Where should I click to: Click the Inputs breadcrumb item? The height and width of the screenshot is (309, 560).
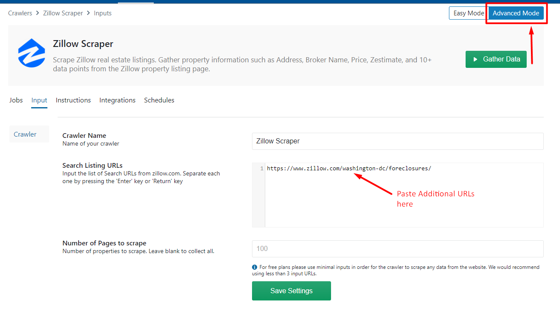tap(103, 13)
